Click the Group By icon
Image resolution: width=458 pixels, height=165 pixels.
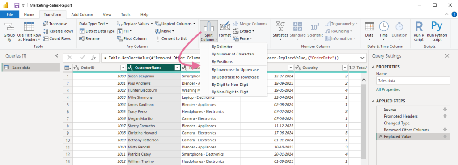click(9, 27)
